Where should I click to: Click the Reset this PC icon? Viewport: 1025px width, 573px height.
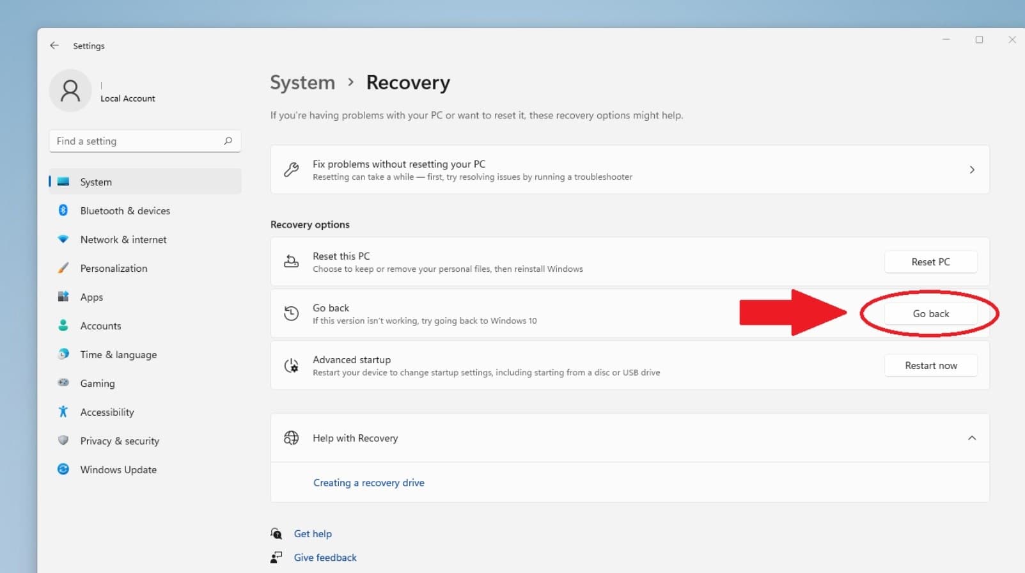(291, 262)
